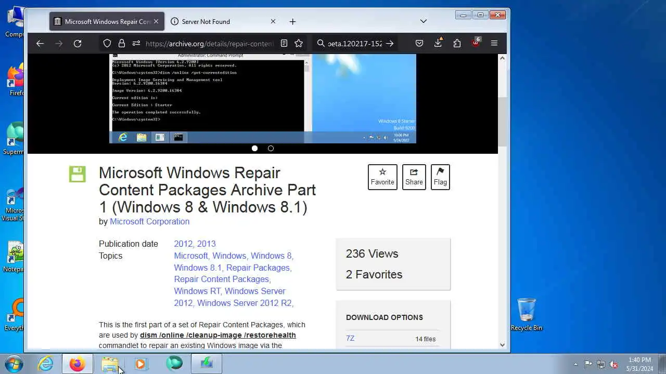Click the page scrollbar down arrow
The width and height of the screenshot is (666, 374).
point(502,344)
